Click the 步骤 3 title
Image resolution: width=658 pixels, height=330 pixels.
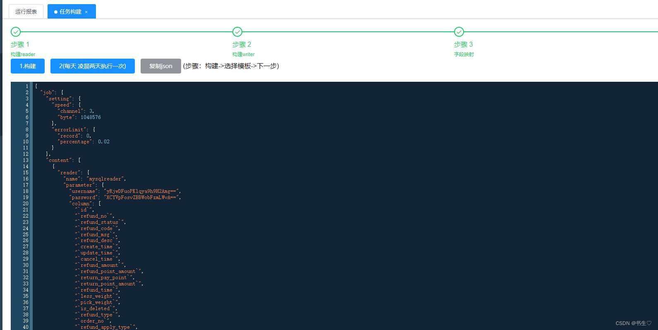464,45
